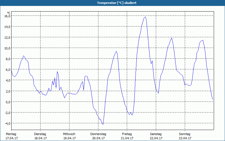
Task: Click the -4,0 y-axis label
Action: 8,124
